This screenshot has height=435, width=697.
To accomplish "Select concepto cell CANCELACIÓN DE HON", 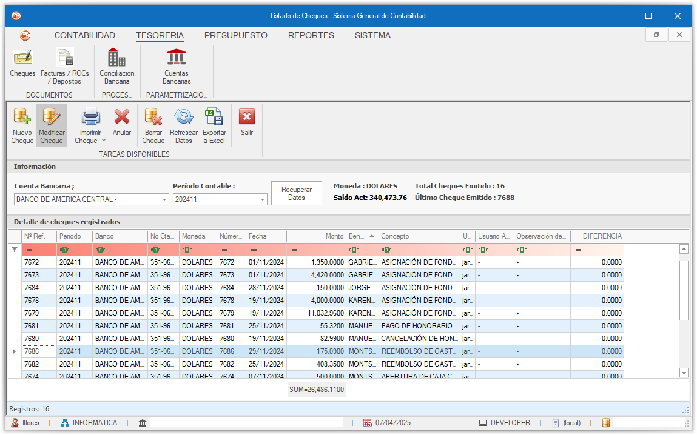I will pos(420,339).
